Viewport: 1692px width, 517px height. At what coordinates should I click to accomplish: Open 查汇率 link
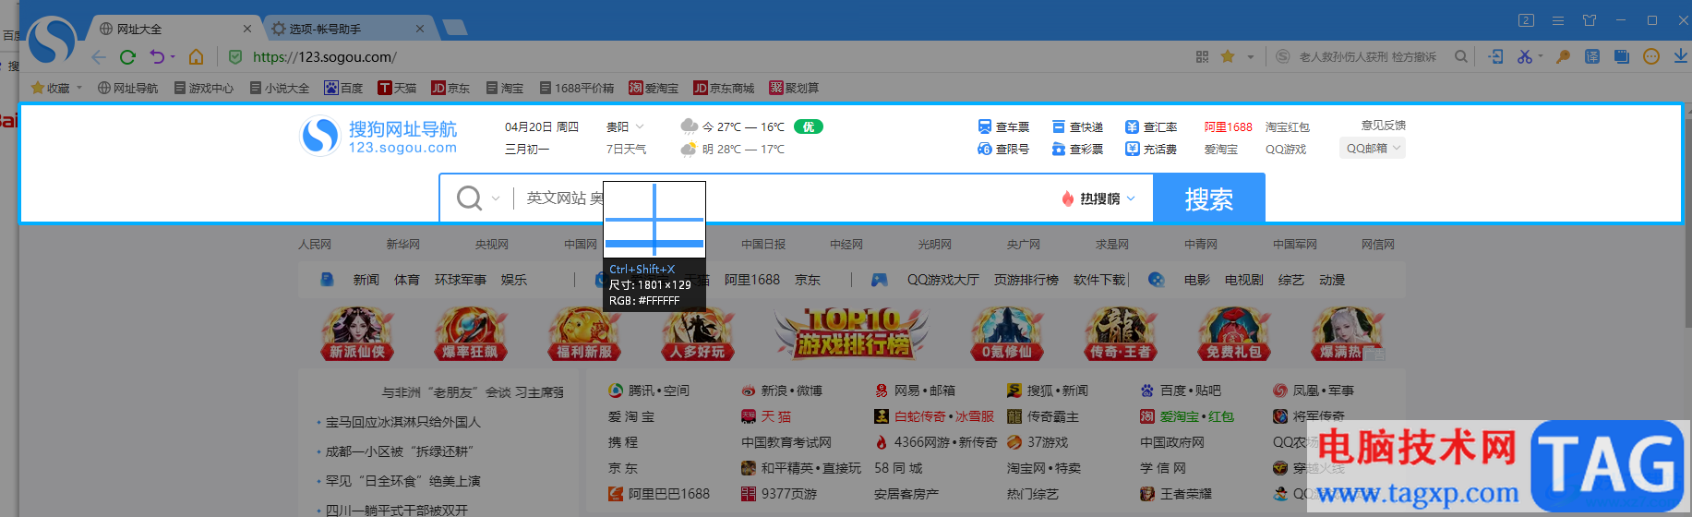click(x=1151, y=126)
